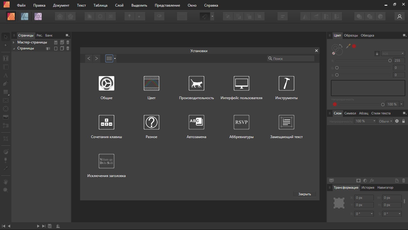The height and width of the screenshot is (230, 408).
Task: Open the Автозамена settings icon
Action: [196, 122]
